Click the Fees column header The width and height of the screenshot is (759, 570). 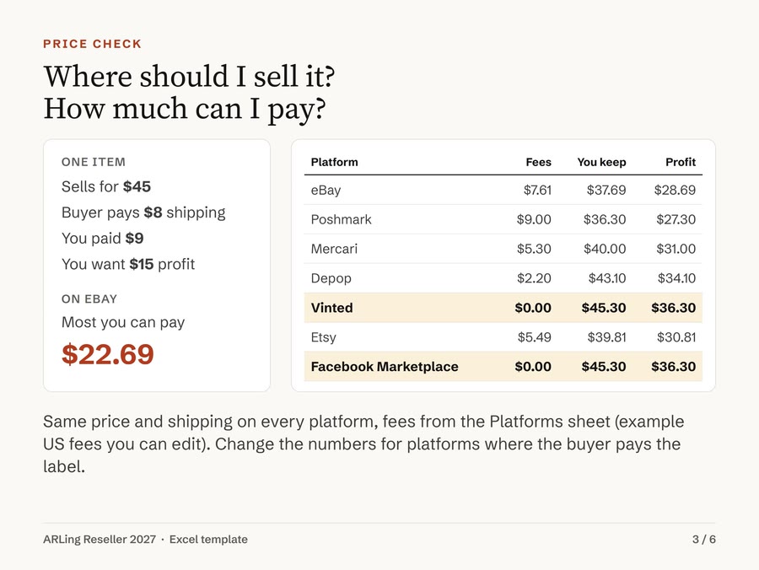[538, 162]
